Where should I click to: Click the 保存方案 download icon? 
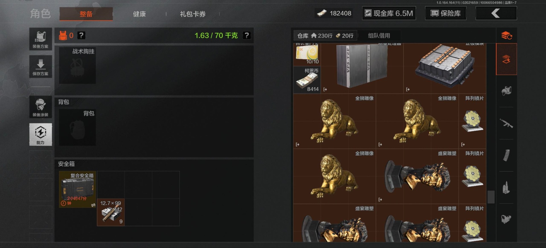tap(40, 66)
